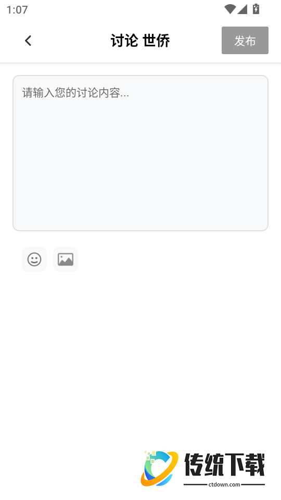The width and height of the screenshot is (281, 500).
Task: Open the emoji smiley picker
Action: pyautogui.click(x=34, y=259)
